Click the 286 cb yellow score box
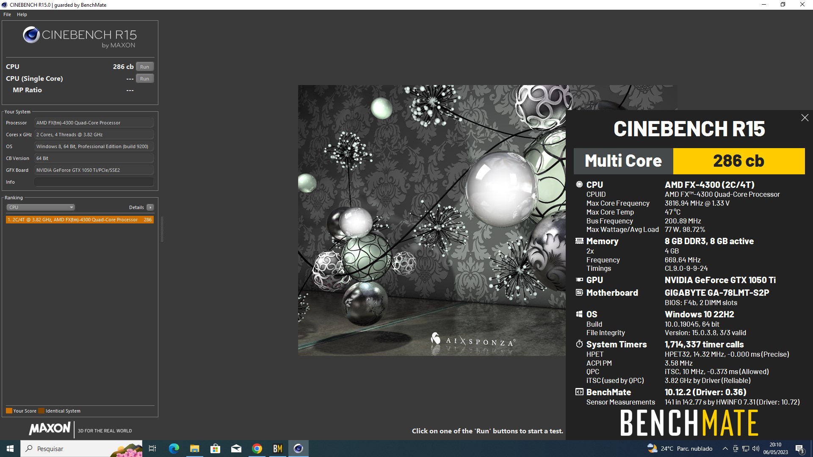 tap(739, 161)
